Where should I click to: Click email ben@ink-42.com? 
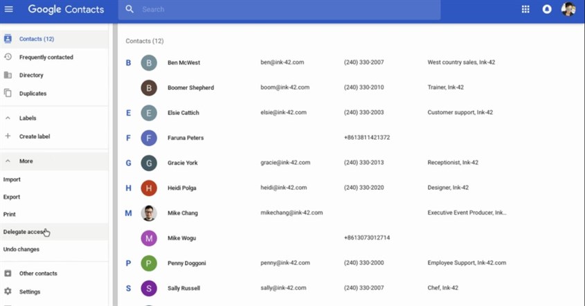click(282, 62)
